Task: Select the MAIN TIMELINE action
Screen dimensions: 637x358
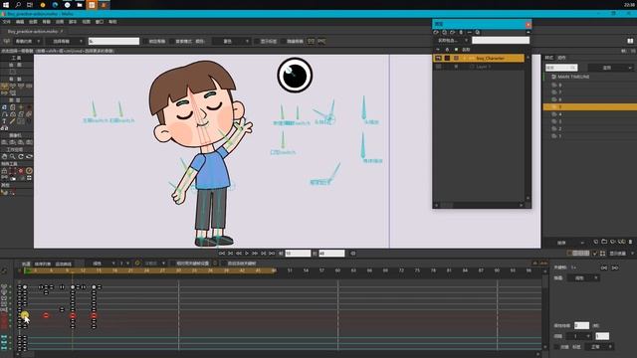Action: point(573,77)
